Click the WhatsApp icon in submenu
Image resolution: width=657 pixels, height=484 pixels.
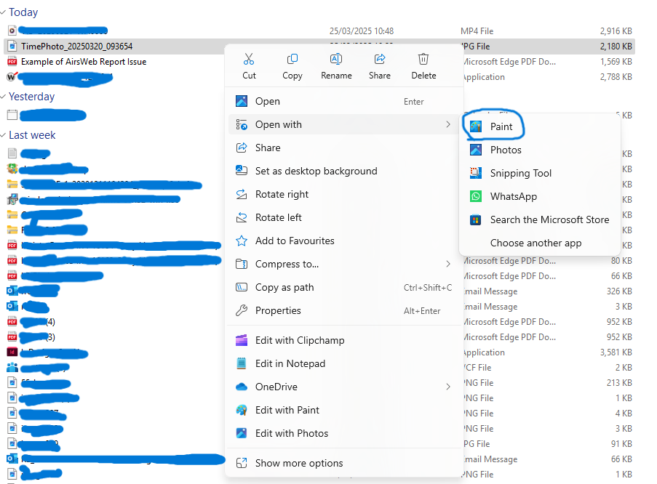476,196
